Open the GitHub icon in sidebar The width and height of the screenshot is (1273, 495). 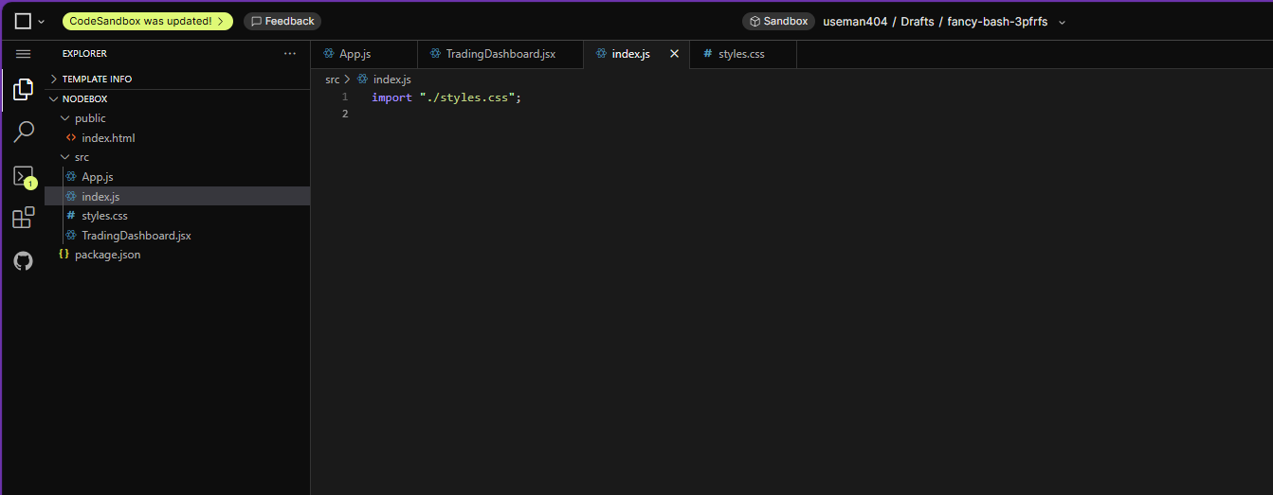[x=23, y=260]
